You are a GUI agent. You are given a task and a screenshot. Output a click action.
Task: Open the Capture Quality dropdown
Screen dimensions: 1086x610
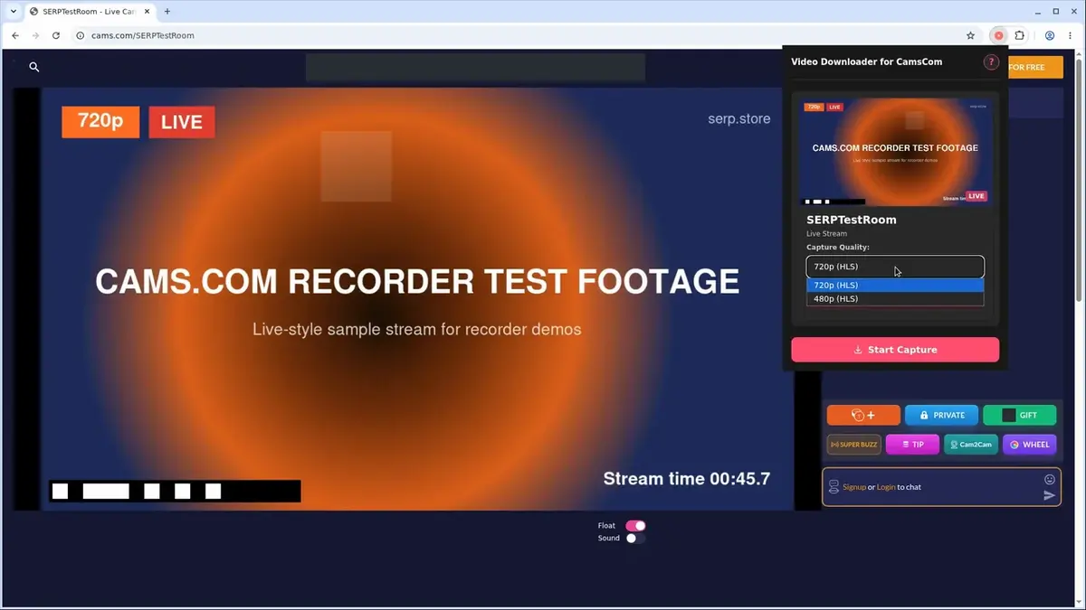pyautogui.click(x=895, y=267)
